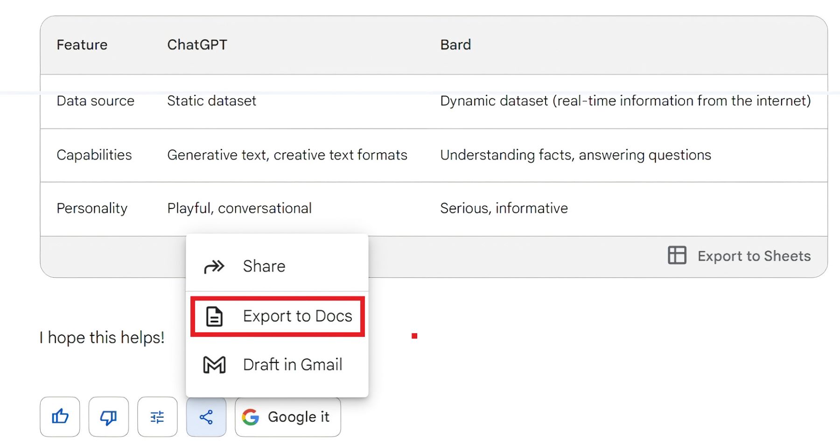Screen dimensions: 840x448
Task: Open the modify response sliders icon
Action: pyautogui.click(x=157, y=417)
